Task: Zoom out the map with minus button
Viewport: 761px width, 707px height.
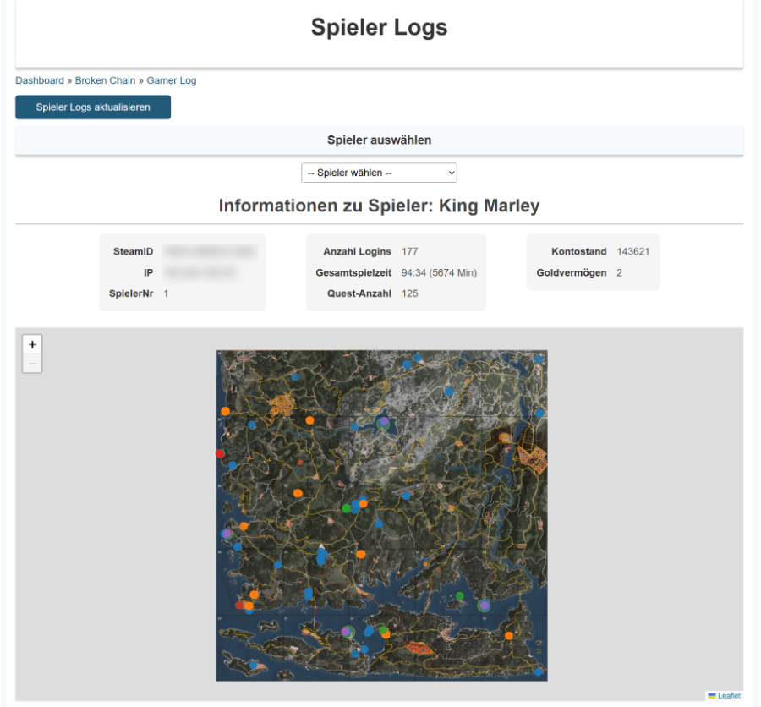Action: point(32,364)
